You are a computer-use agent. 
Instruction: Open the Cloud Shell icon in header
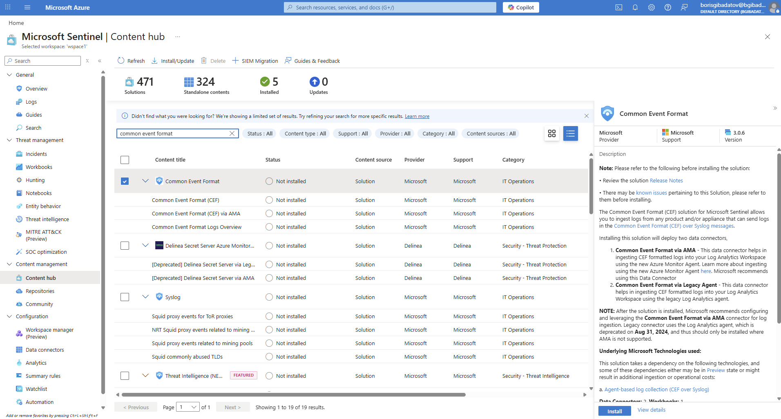619,7
